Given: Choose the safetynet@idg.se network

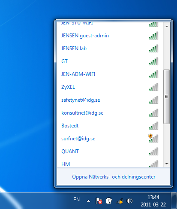Looking at the screenshot, I should click(x=110, y=100).
